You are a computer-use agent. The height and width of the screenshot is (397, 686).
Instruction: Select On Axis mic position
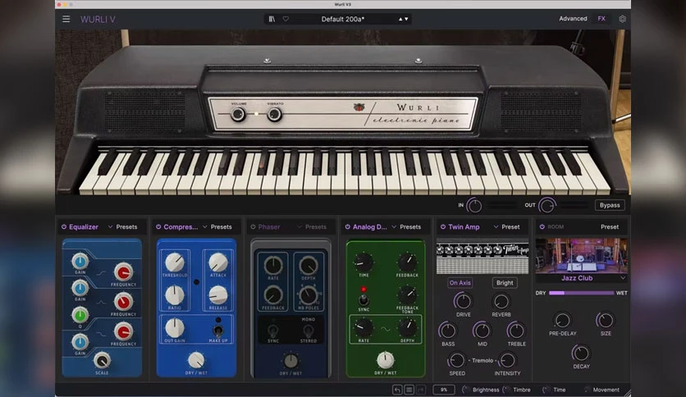pos(460,282)
